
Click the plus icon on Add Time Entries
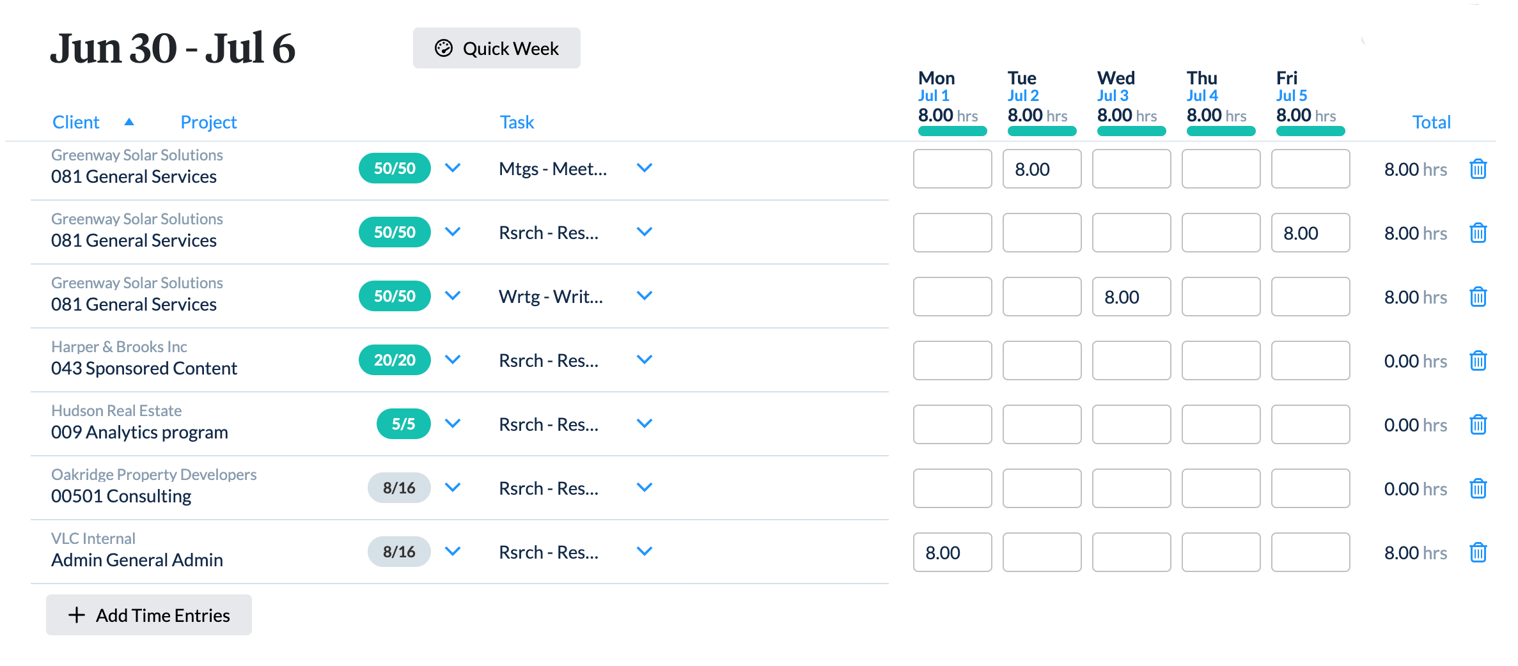(x=76, y=614)
